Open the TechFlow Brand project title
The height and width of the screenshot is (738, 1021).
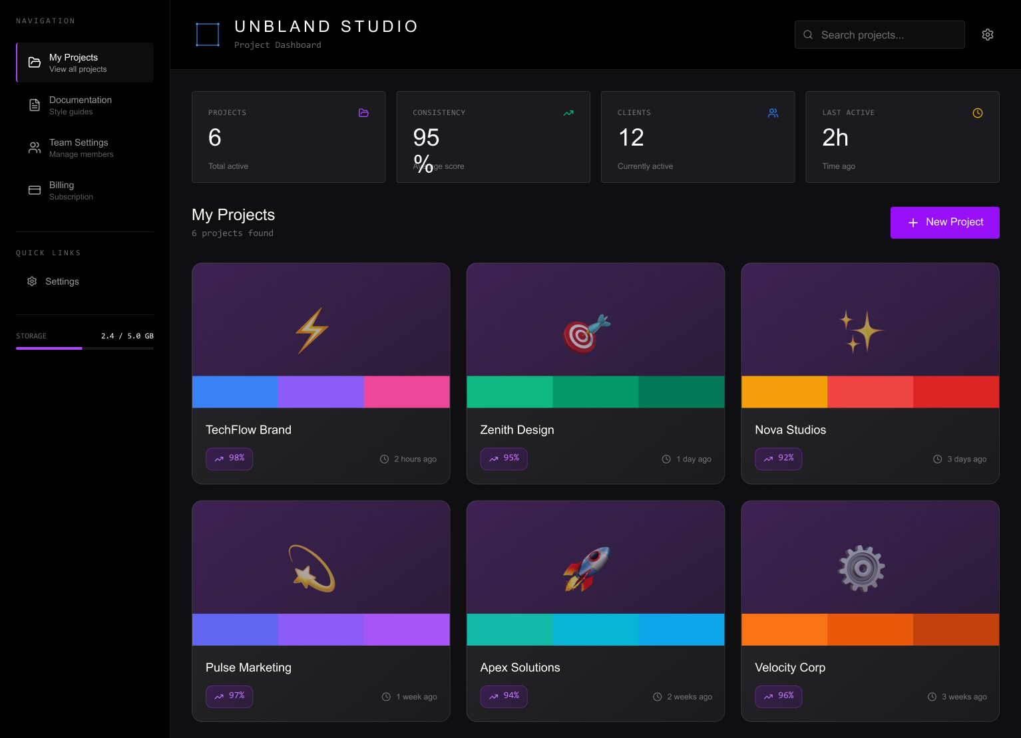248,430
